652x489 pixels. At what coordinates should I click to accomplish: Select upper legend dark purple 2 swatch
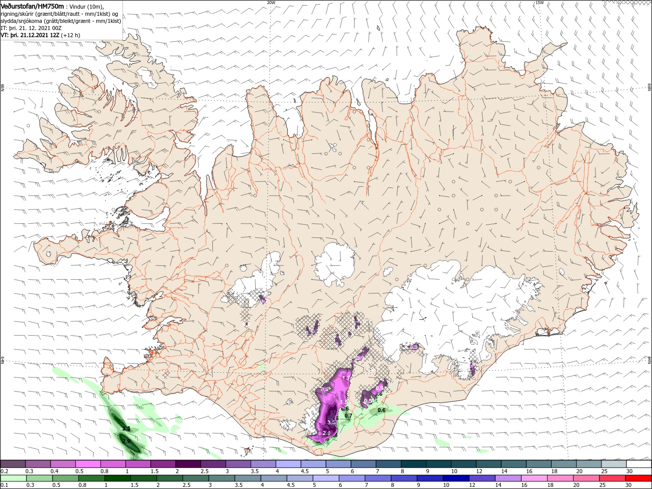coord(188,464)
